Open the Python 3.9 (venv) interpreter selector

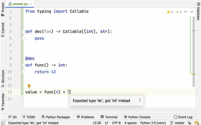coord(153,123)
